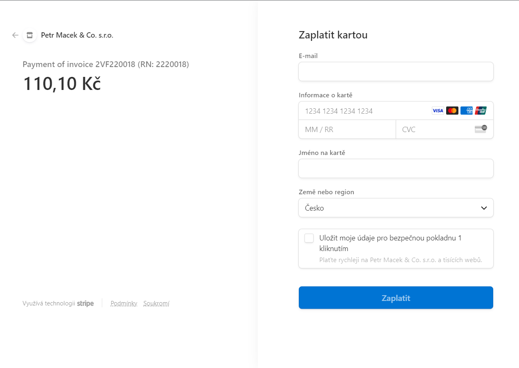Viewport: 519px width, 368px height.
Task: Tick the save my details checkbox
Action: click(x=309, y=238)
